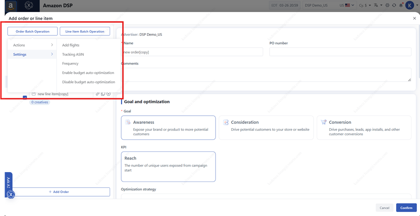Click the order Name input field
The width and height of the screenshot is (420, 216).
click(192, 52)
